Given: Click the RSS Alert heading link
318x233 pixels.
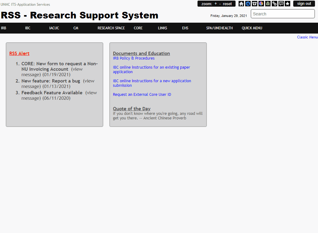Looking at the screenshot, I should click(19, 53).
